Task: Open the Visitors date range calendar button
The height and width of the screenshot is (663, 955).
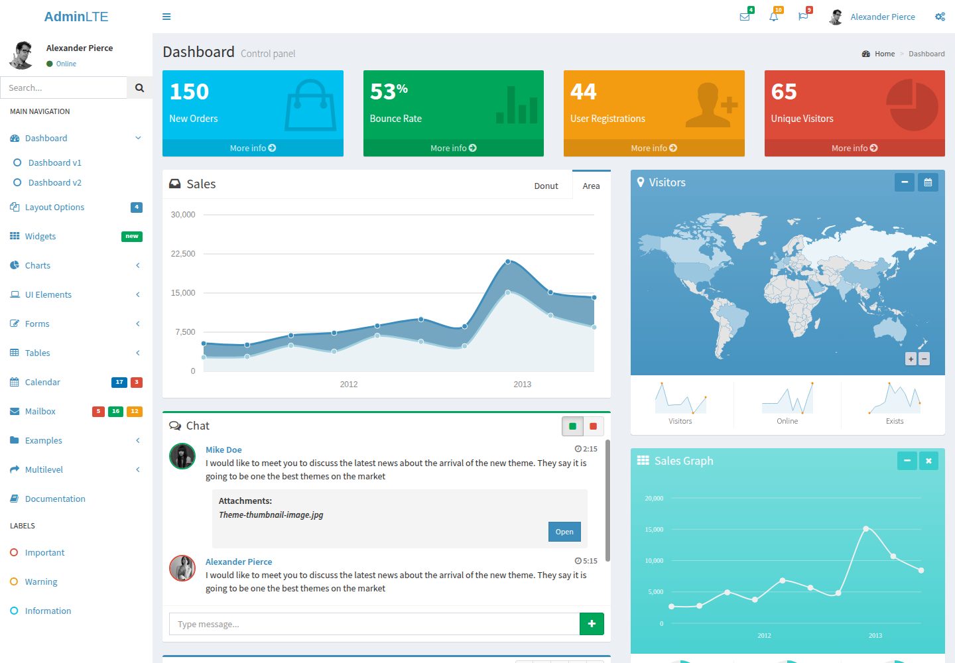Action: (x=928, y=182)
